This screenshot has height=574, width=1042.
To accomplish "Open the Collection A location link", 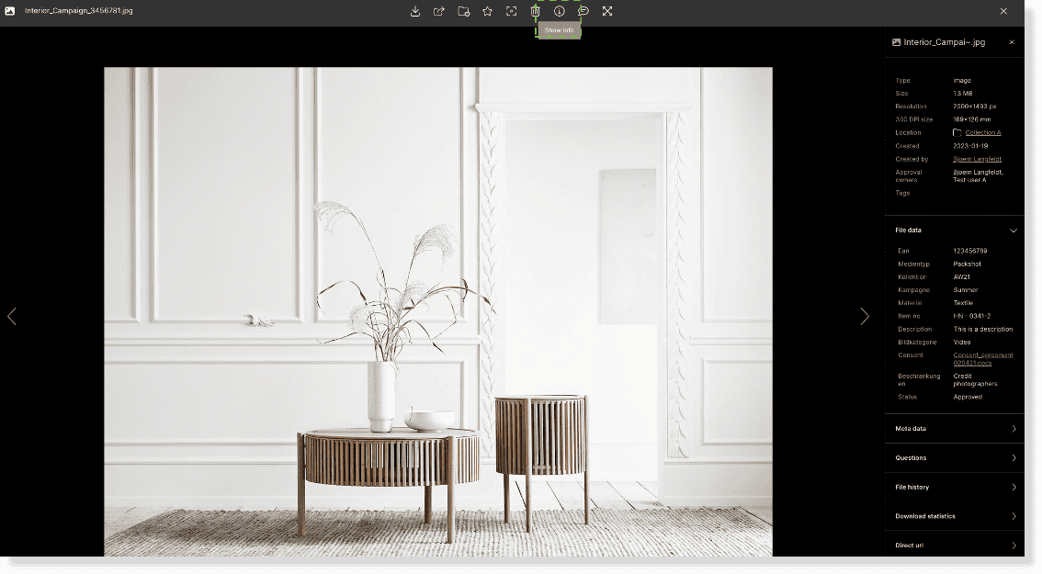I will click(982, 132).
